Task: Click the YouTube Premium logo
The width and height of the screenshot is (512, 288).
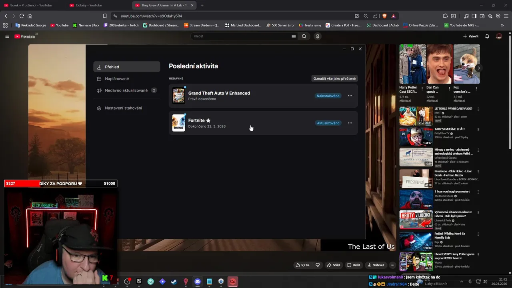Action: point(25,36)
